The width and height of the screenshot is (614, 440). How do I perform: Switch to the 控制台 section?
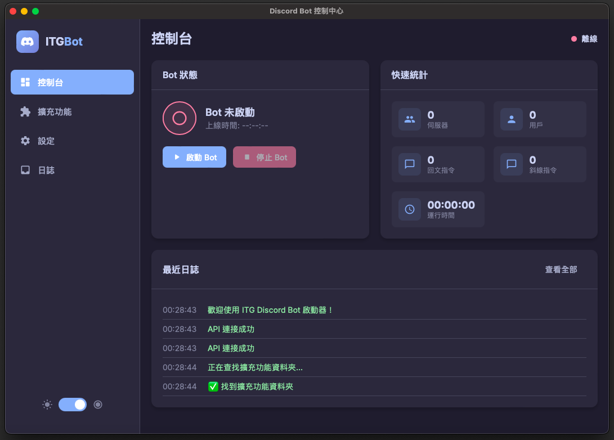pos(72,82)
